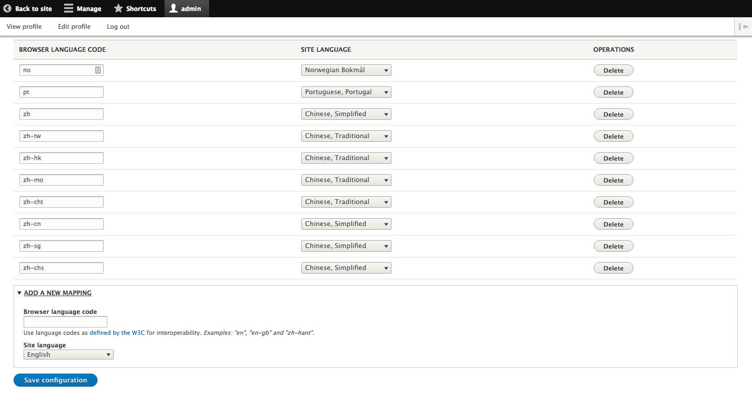This screenshot has width=752, height=394.
Task: Click the Manage hamburger icon
Action: pos(68,8)
